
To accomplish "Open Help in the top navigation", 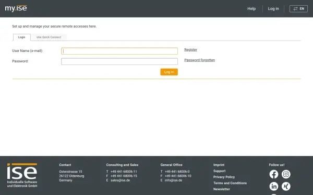I will click(x=251, y=9).
